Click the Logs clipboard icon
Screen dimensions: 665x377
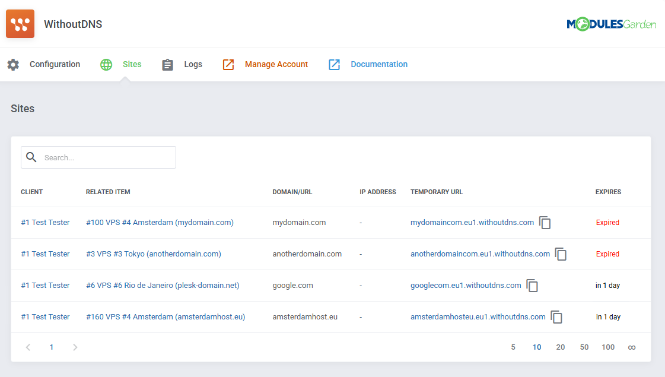click(x=167, y=65)
